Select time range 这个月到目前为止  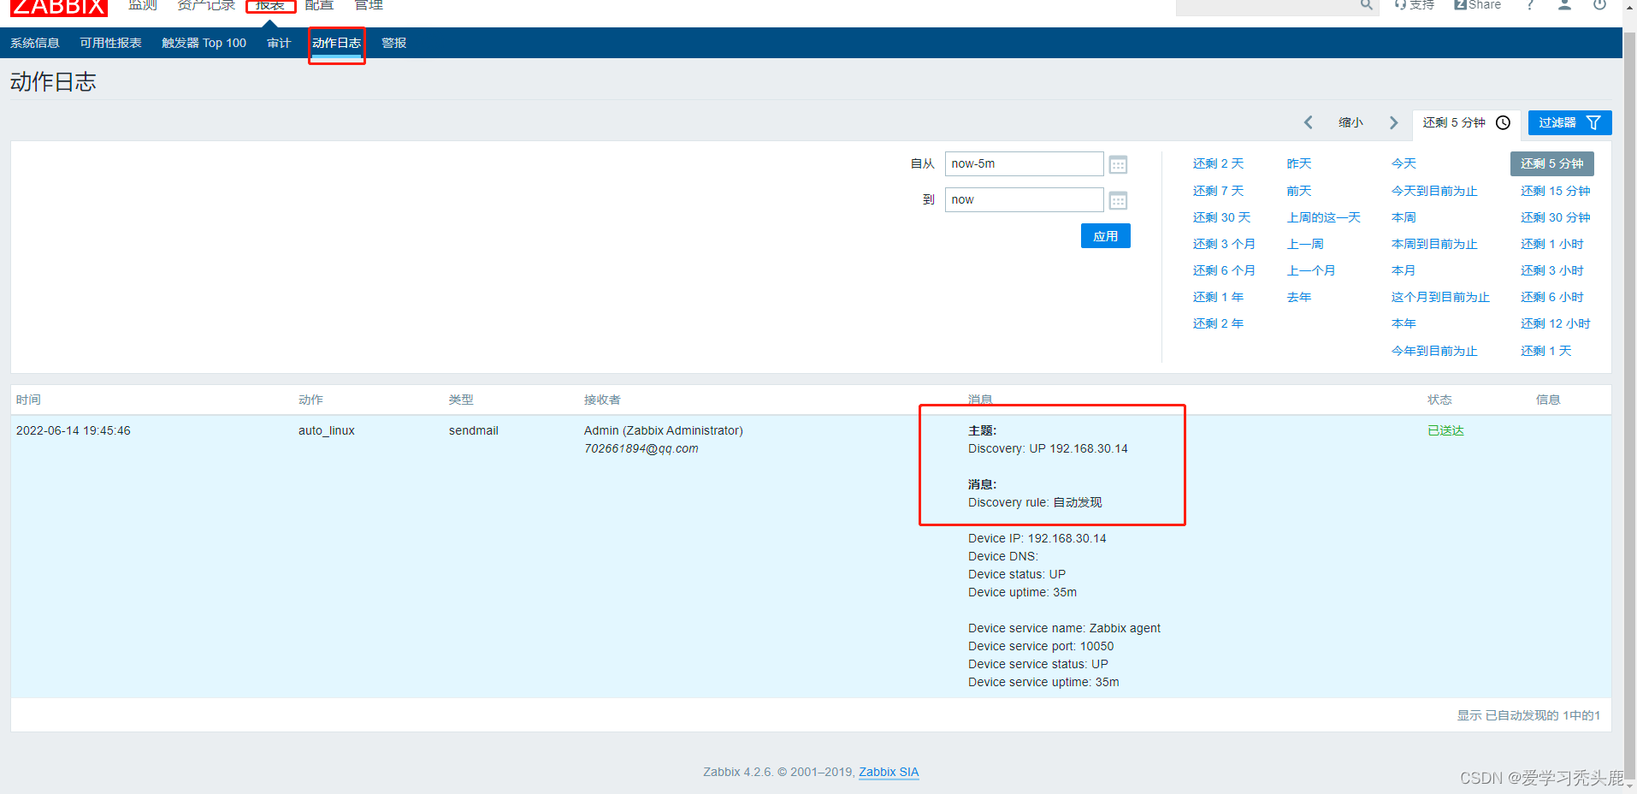click(1440, 297)
